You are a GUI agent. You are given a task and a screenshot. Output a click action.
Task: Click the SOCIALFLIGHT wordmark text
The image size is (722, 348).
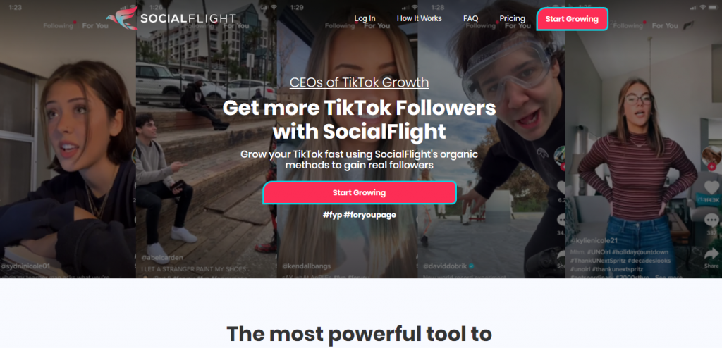pyautogui.click(x=188, y=19)
